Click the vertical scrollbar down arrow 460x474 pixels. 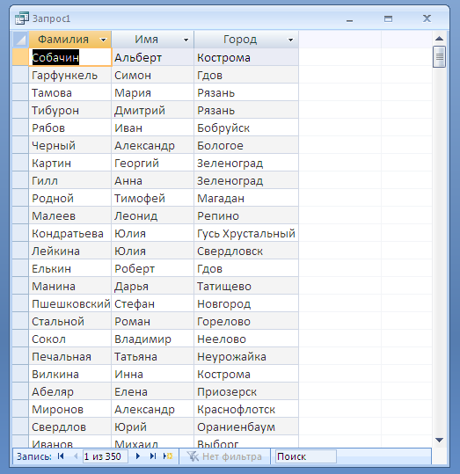pyautogui.click(x=439, y=440)
